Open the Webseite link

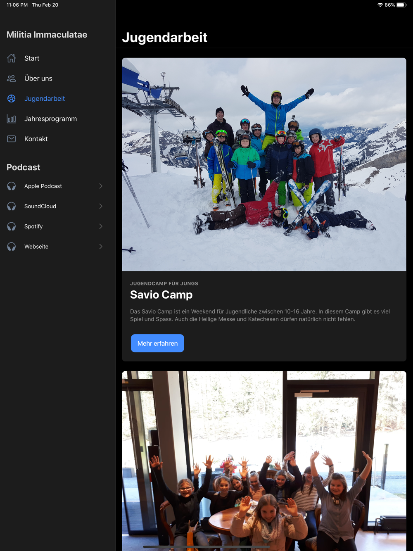[58, 247]
